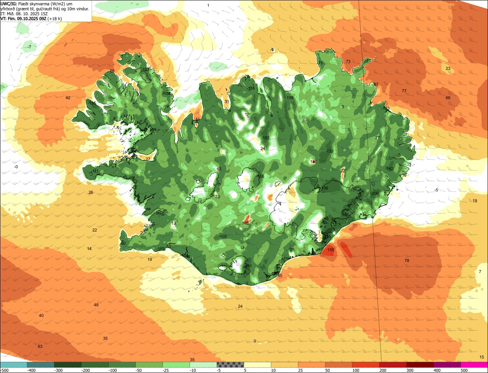Click the '48' value over the sea

(96, 305)
